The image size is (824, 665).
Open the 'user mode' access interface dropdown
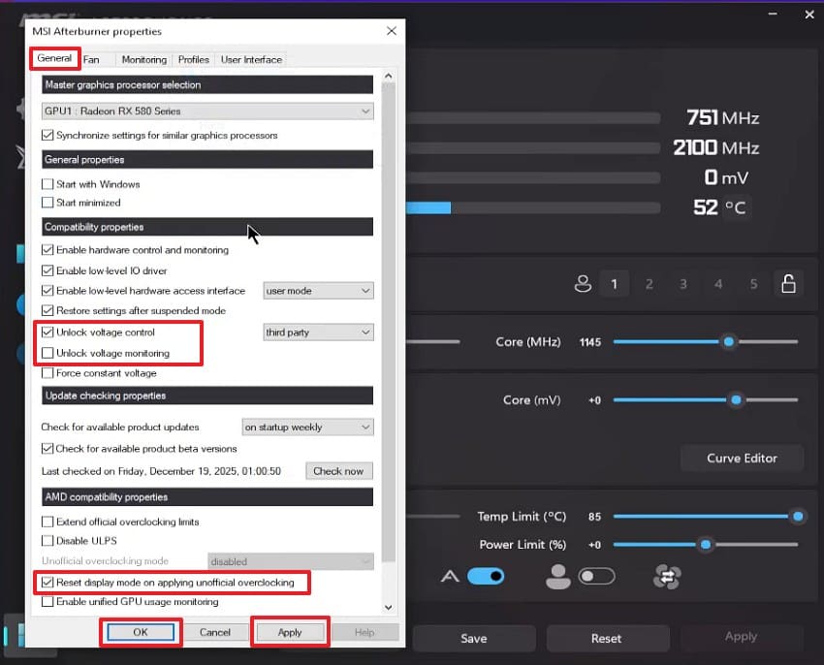pyautogui.click(x=319, y=291)
